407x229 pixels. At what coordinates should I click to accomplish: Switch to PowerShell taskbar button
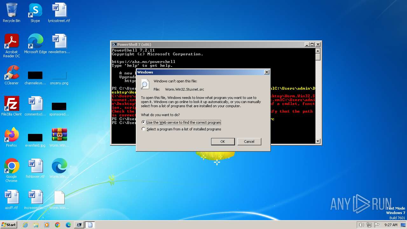79,225
